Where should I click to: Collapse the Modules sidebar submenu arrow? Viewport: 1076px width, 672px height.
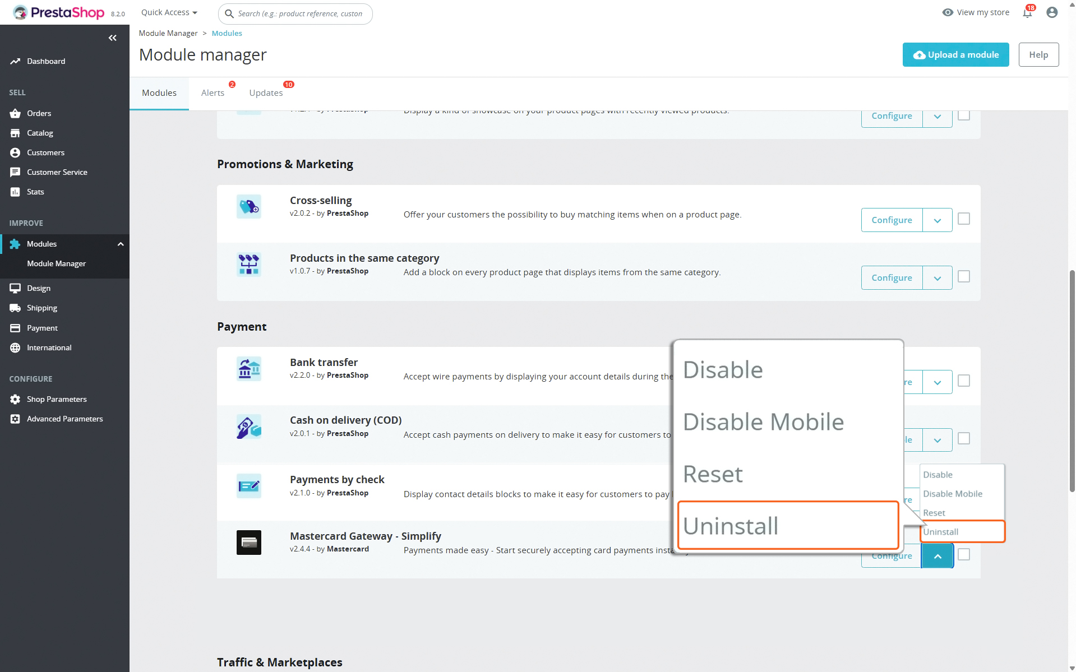click(121, 244)
